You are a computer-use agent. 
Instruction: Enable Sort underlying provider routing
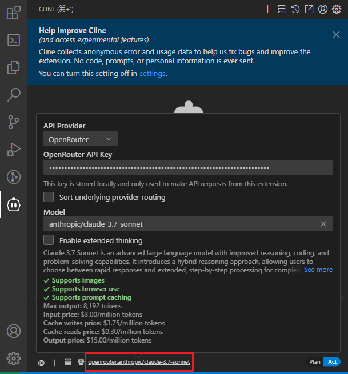49,197
